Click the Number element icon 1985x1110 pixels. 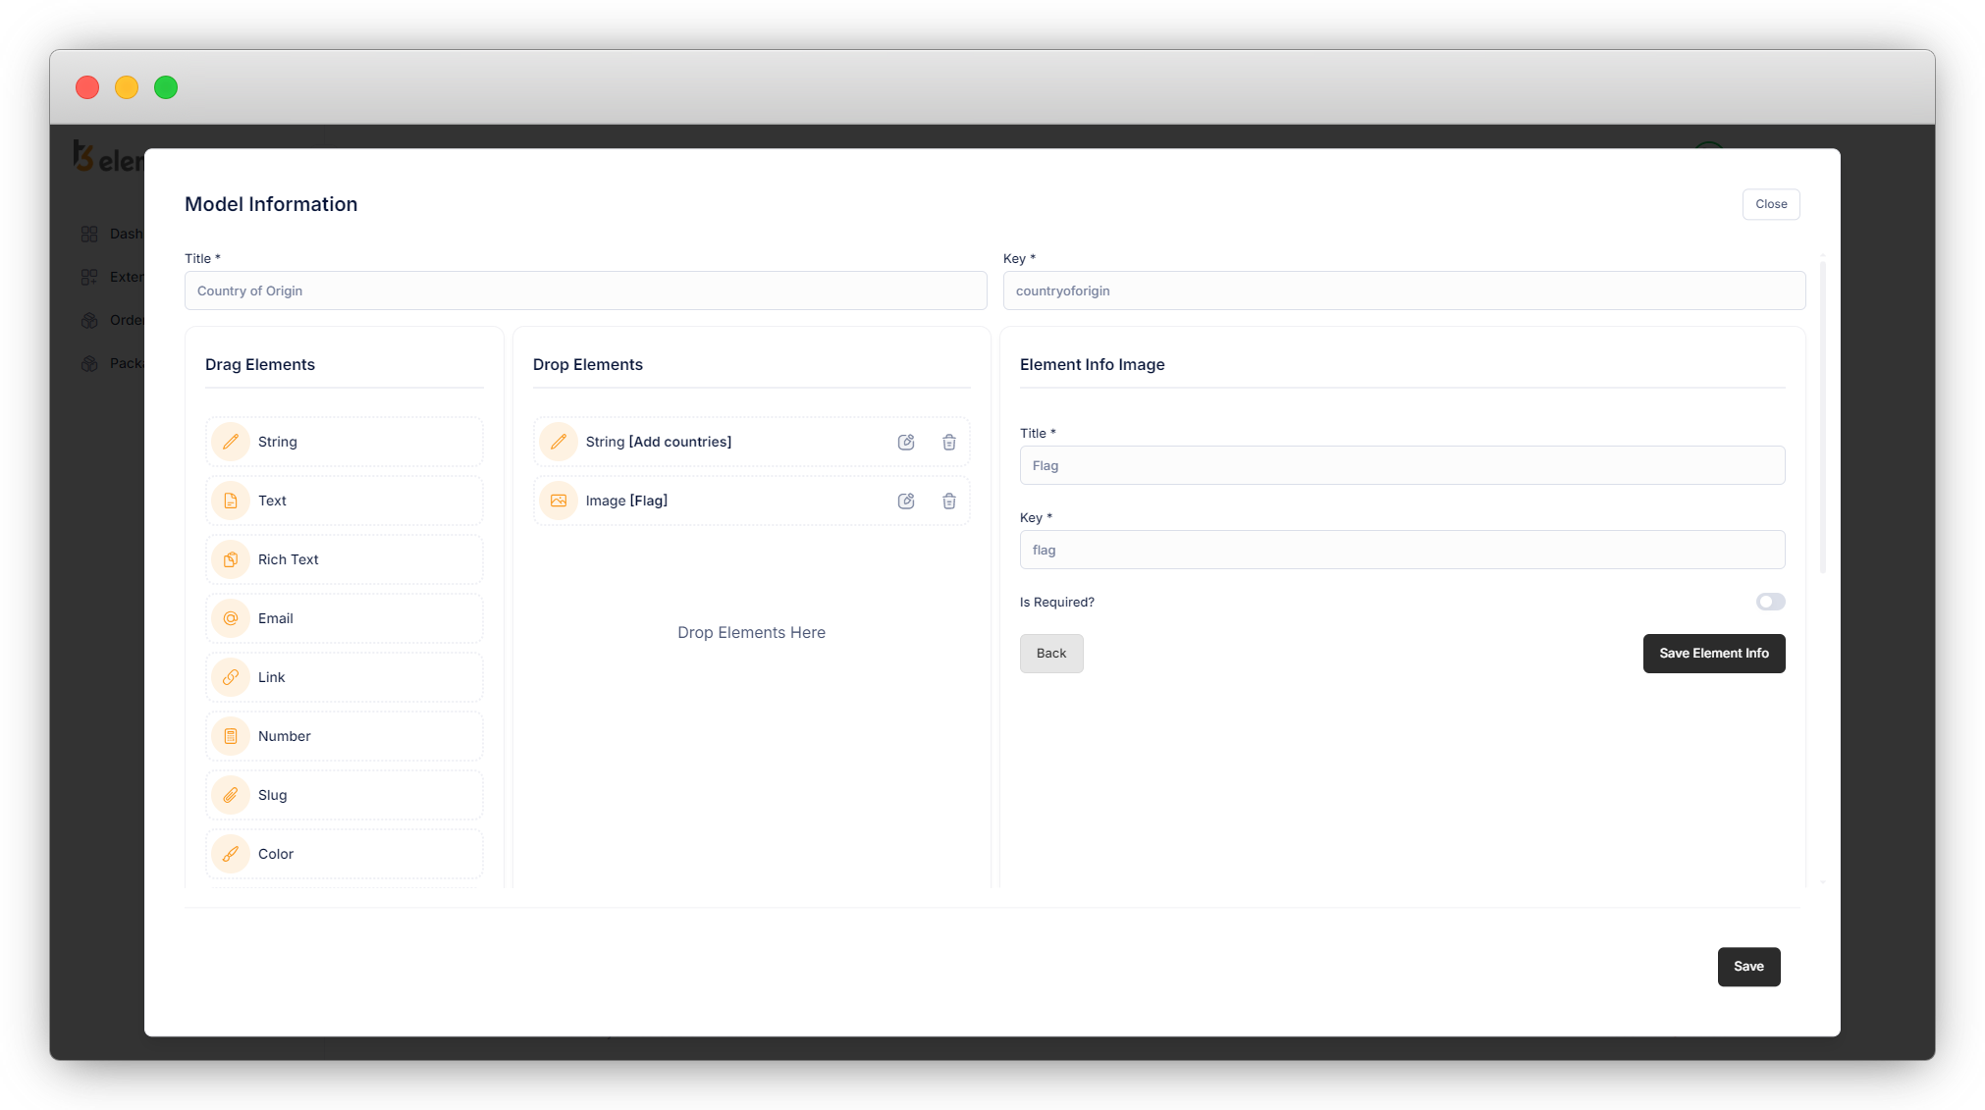[231, 736]
